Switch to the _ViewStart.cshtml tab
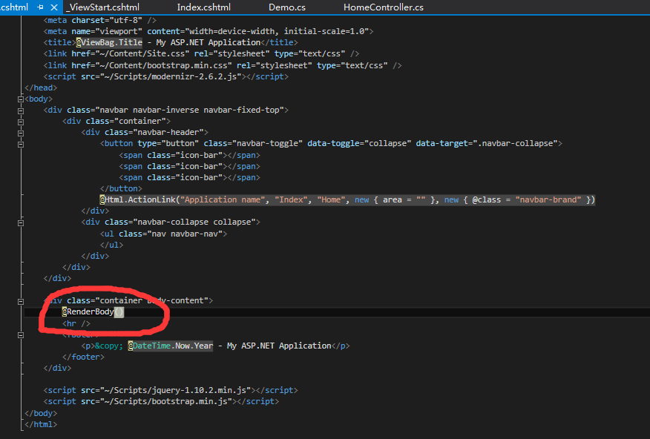 [x=103, y=7]
